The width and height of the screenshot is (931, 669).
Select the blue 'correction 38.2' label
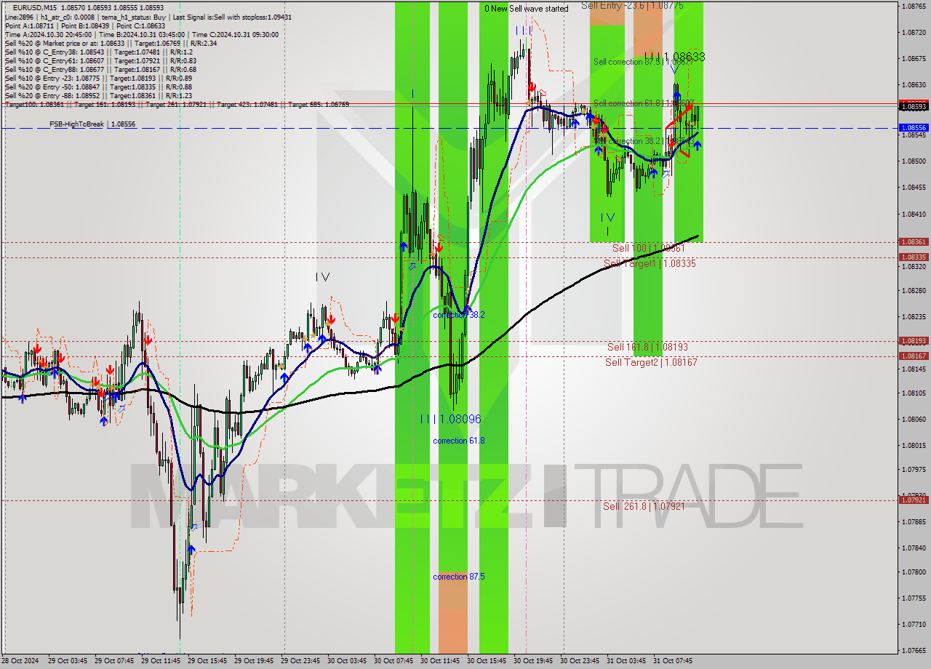[459, 315]
